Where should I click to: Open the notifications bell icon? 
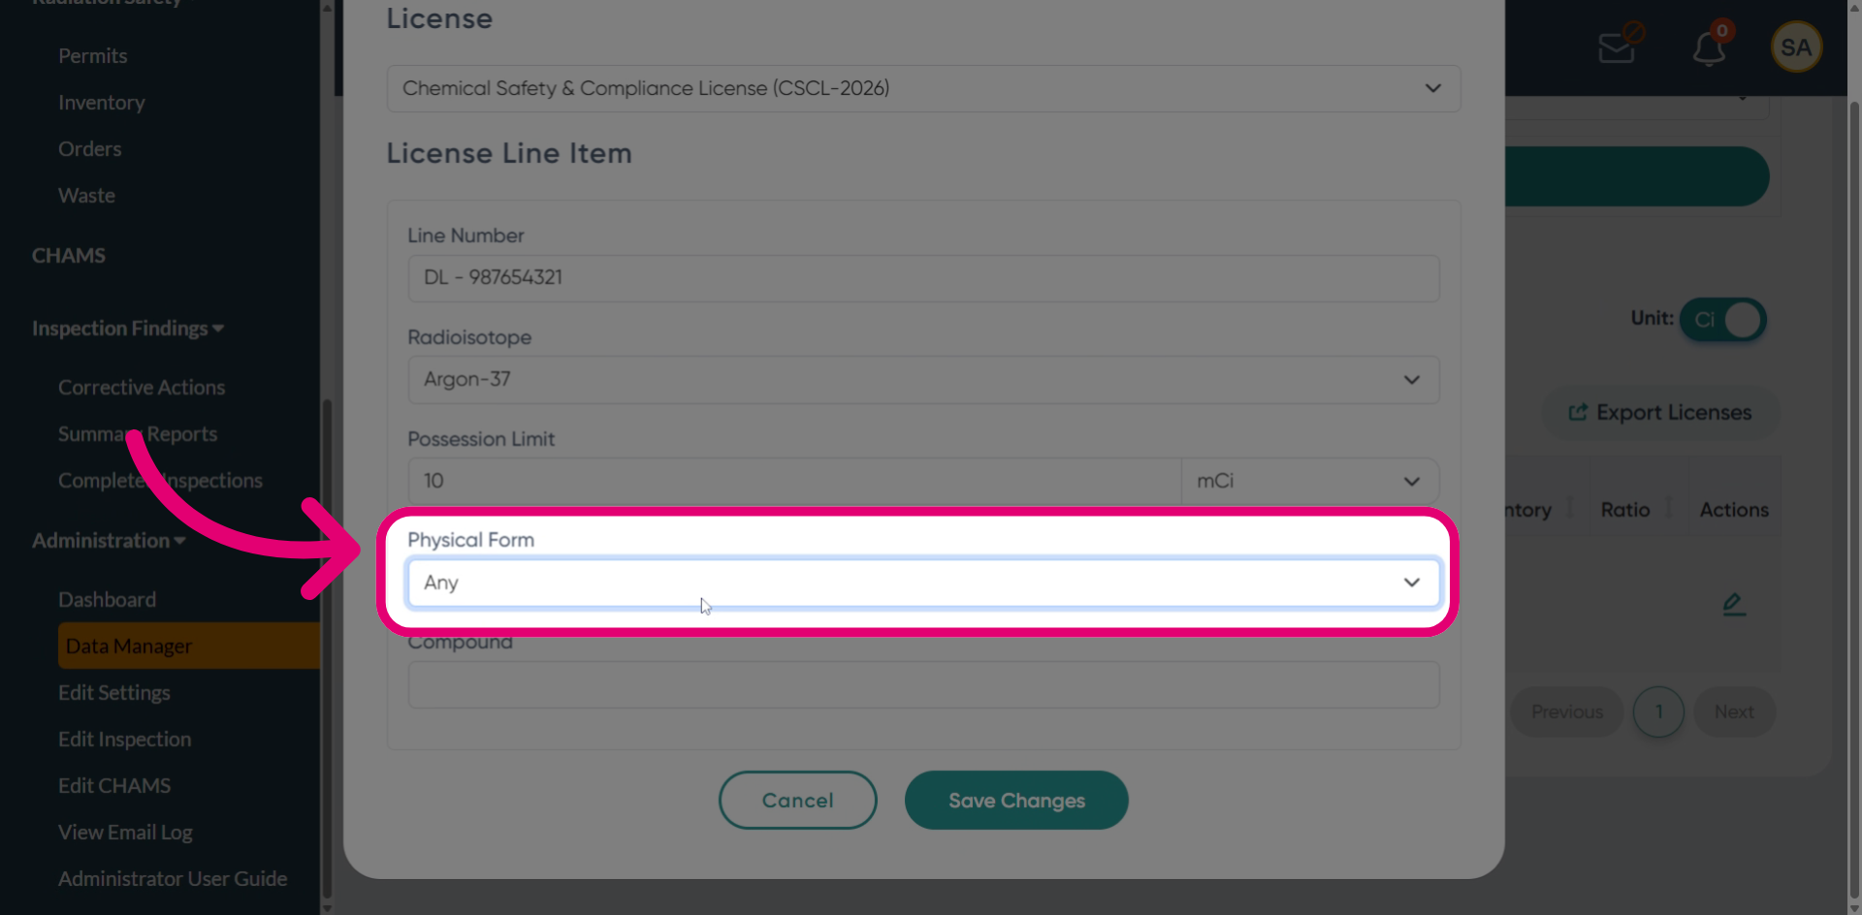tap(1709, 47)
